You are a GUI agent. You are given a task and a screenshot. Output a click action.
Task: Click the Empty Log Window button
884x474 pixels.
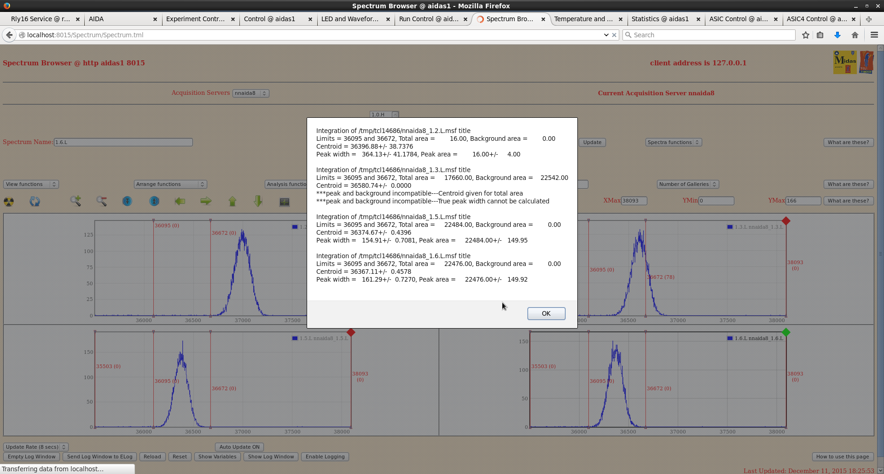(32, 457)
